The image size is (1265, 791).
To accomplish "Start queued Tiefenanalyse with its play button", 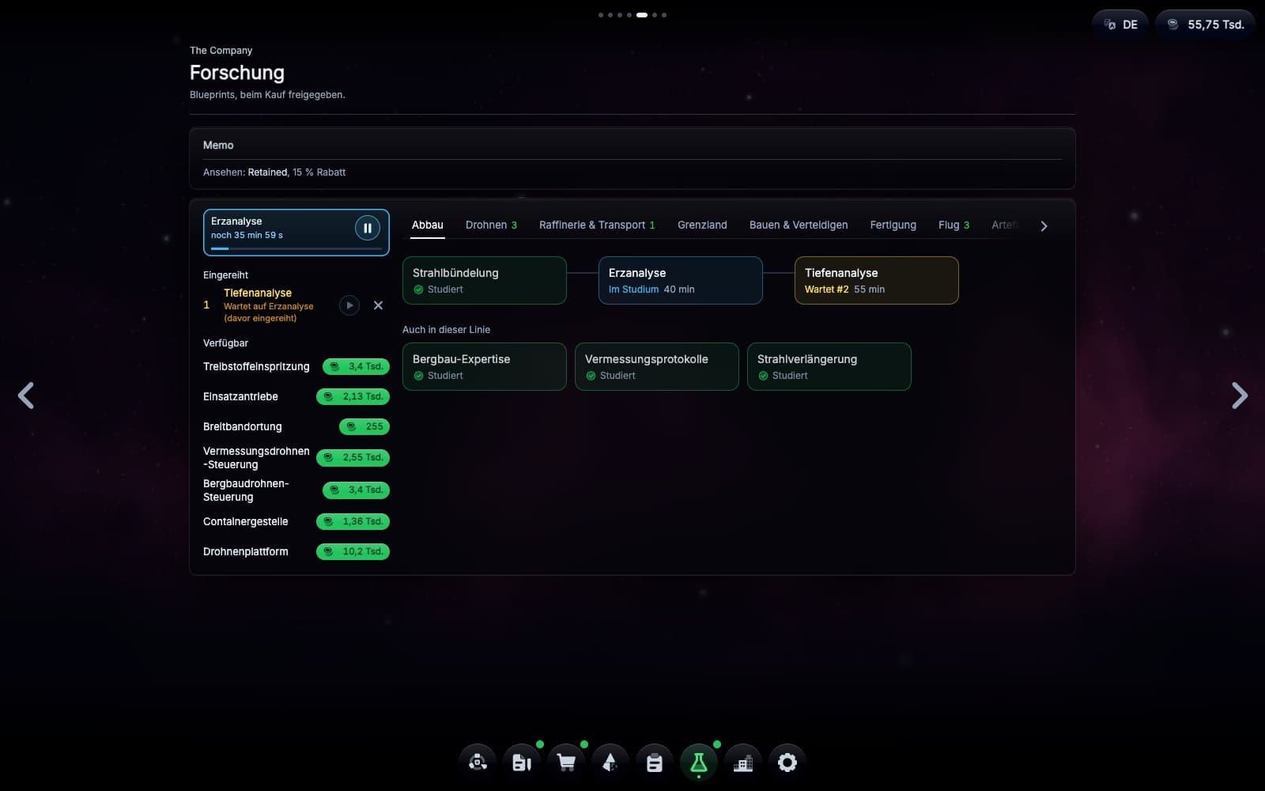I will click(349, 305).
